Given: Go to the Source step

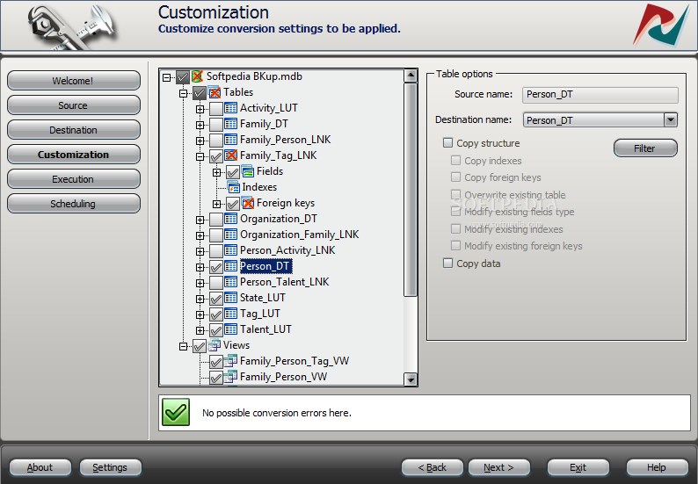Looking at the screenshot, I should [x=74, y=105].
